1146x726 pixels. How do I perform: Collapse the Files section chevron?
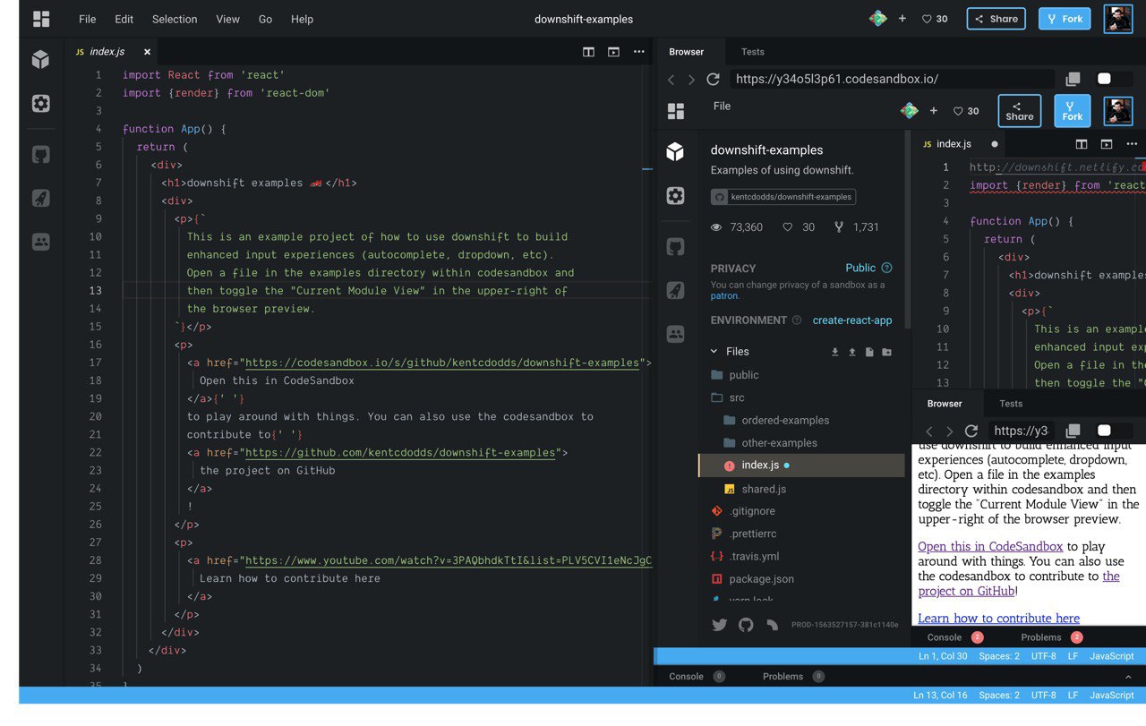(x=714, y=352)
